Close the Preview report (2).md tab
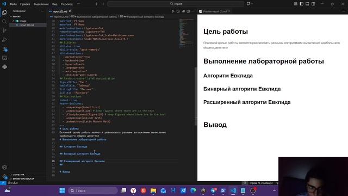Image resolution: width=348 pixels, height=196 pixels. click(229, 11)
